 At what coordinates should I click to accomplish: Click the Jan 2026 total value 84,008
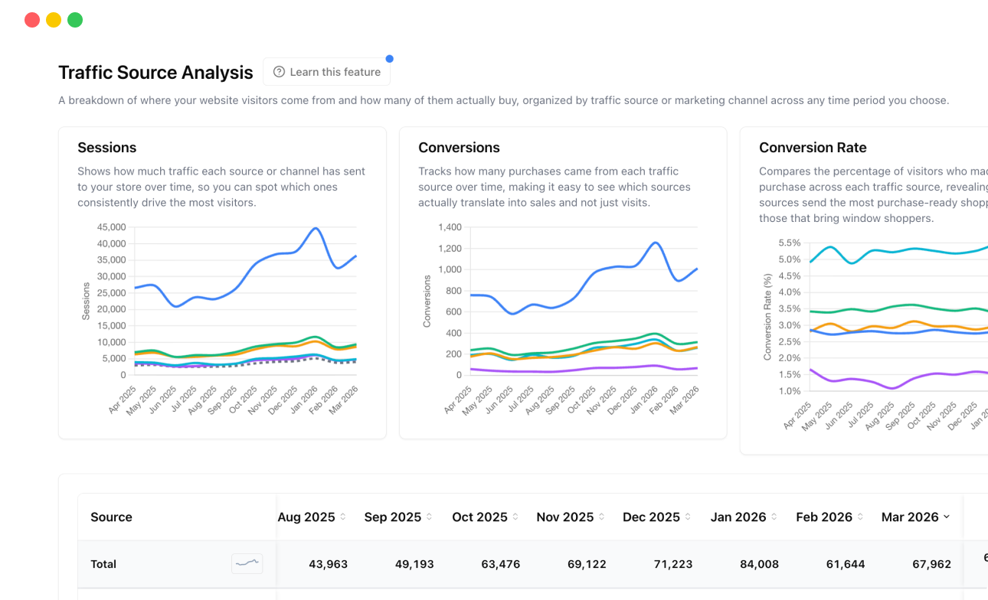point(759,563)
